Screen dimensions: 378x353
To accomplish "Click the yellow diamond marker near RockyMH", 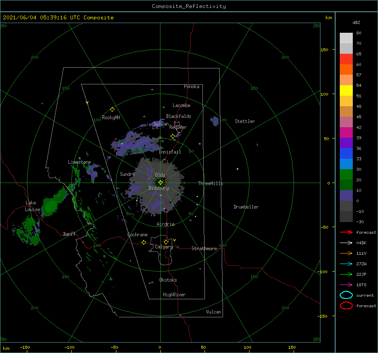I will click(112, 110).
